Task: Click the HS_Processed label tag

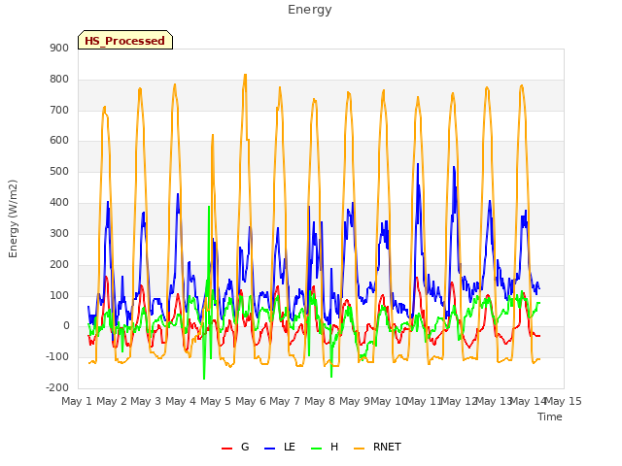Action: [x=125, y=40]
